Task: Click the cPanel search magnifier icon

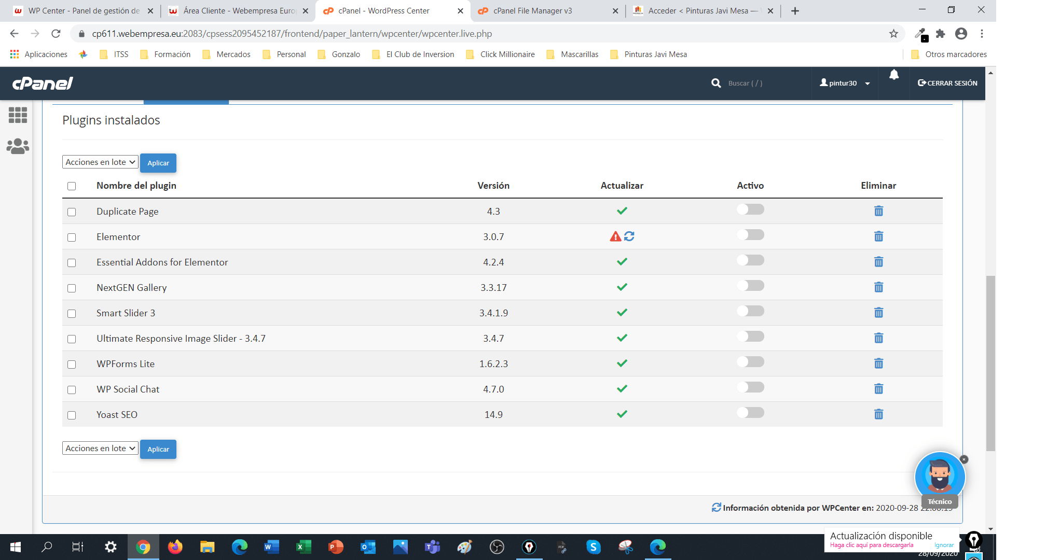Action: tap(716, 83)
